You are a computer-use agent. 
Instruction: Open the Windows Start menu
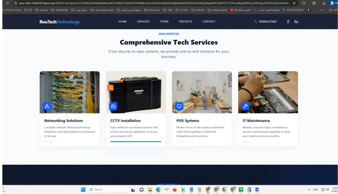point(83,189)
